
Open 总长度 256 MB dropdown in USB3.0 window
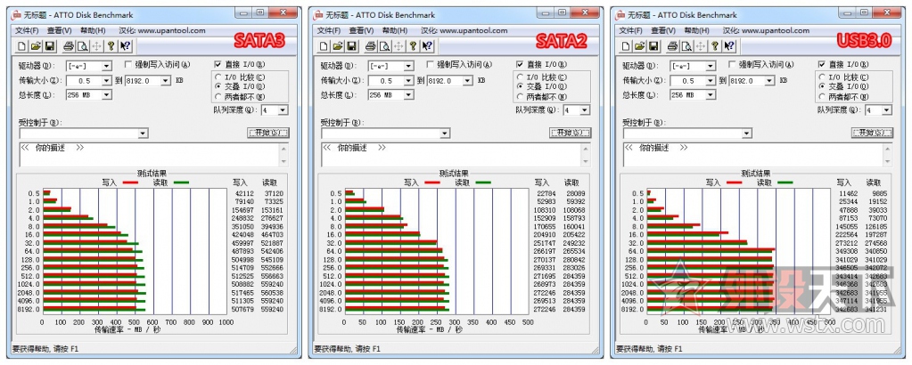tap(711, 94)
